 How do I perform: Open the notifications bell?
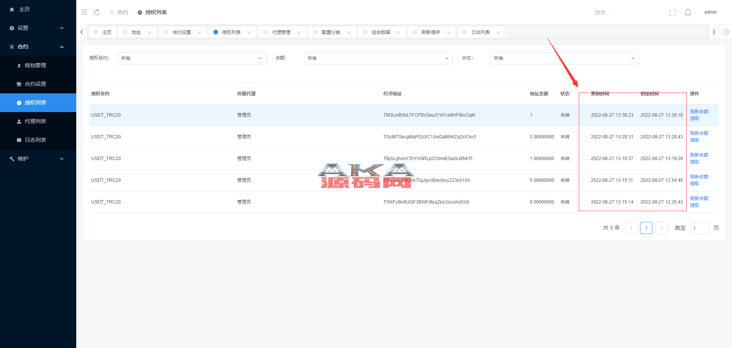[x=688, y=13]
